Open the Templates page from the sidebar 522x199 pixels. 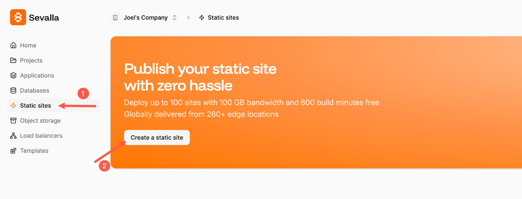[34, 150]
